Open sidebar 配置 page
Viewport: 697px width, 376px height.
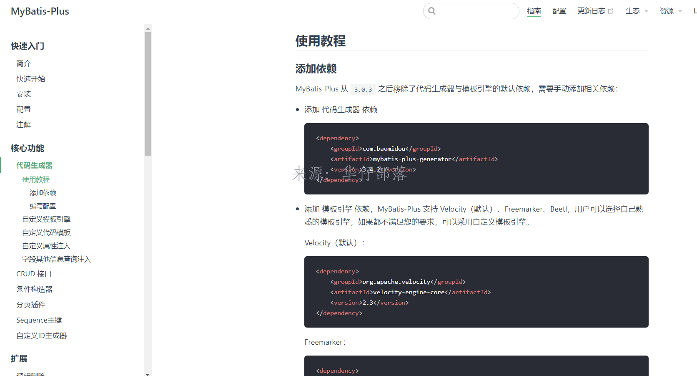tap(23, 110)
